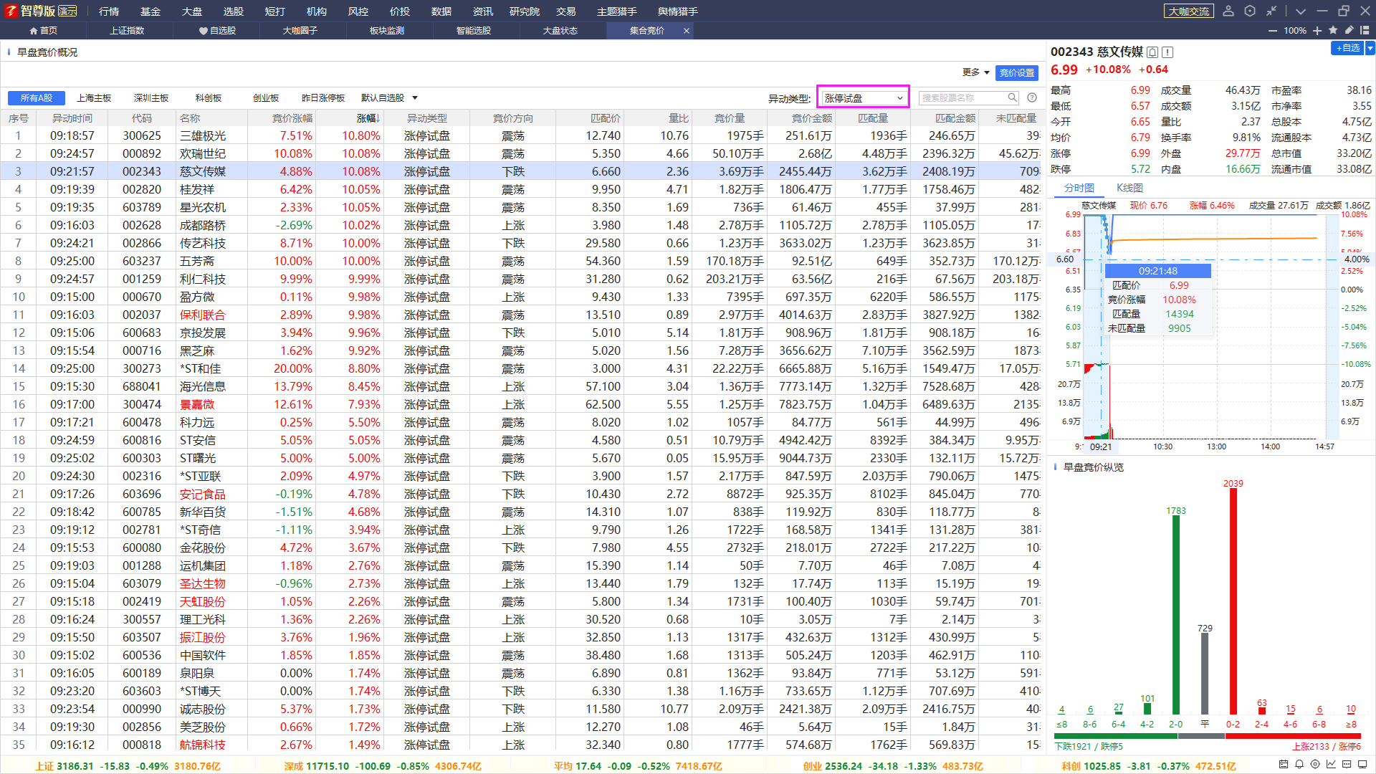This screenshot has height=774, width=1376.
Task: Click the 竞价设置 button
Action: click(x=1017, y=72)
